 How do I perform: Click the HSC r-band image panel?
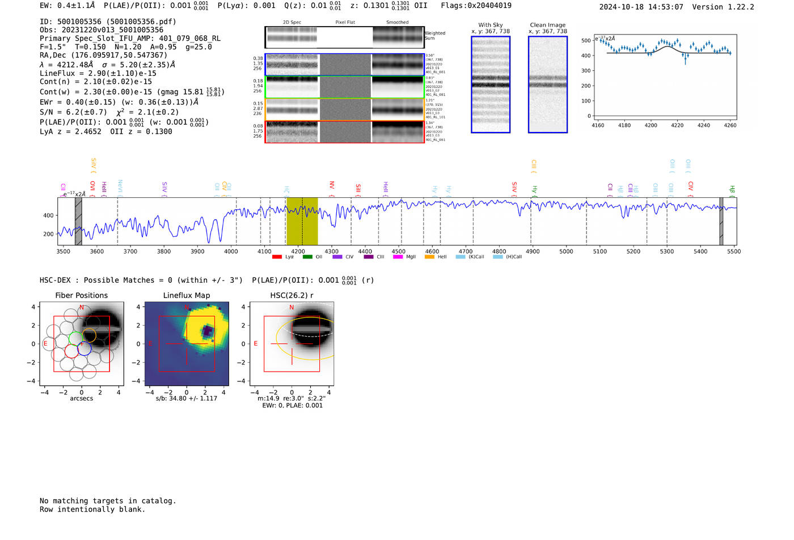(x=292, y=344)
